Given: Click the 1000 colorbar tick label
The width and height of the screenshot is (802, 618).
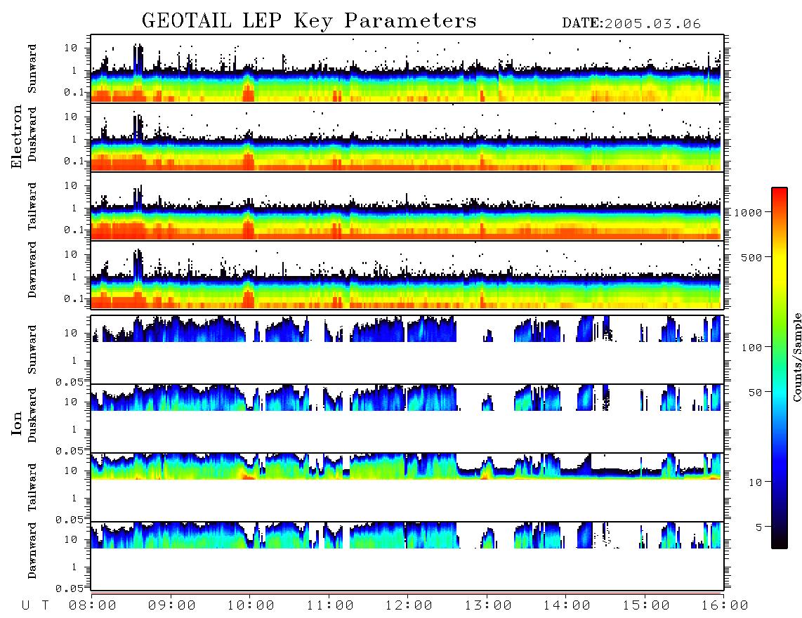Looking at the screenshot, I should click(748, 212).
